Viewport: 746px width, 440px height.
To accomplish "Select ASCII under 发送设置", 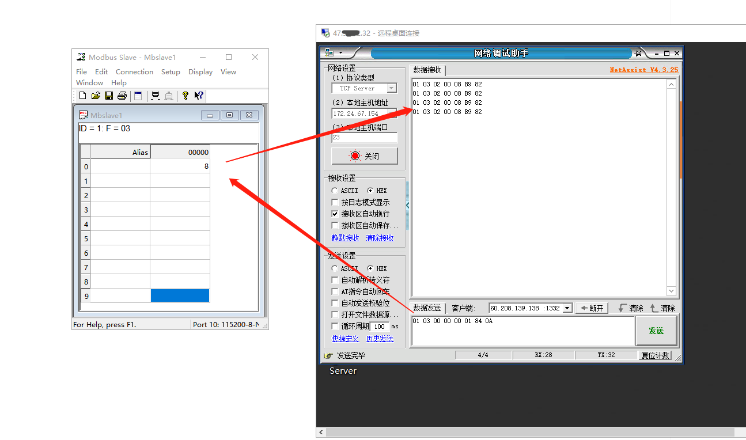I will point(335,268).
